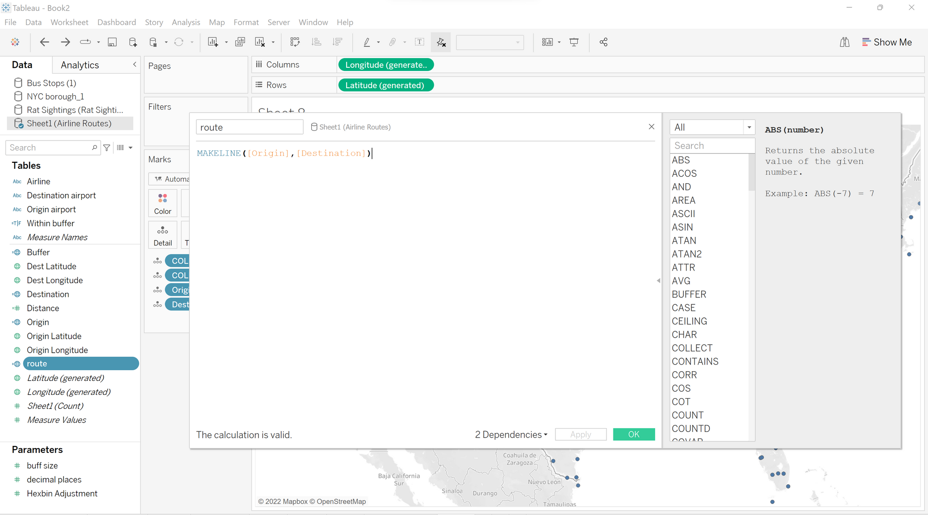This screenshot has width=928, height=515.
Task: Open the function category All dropdown
Action: coord(712,127)
